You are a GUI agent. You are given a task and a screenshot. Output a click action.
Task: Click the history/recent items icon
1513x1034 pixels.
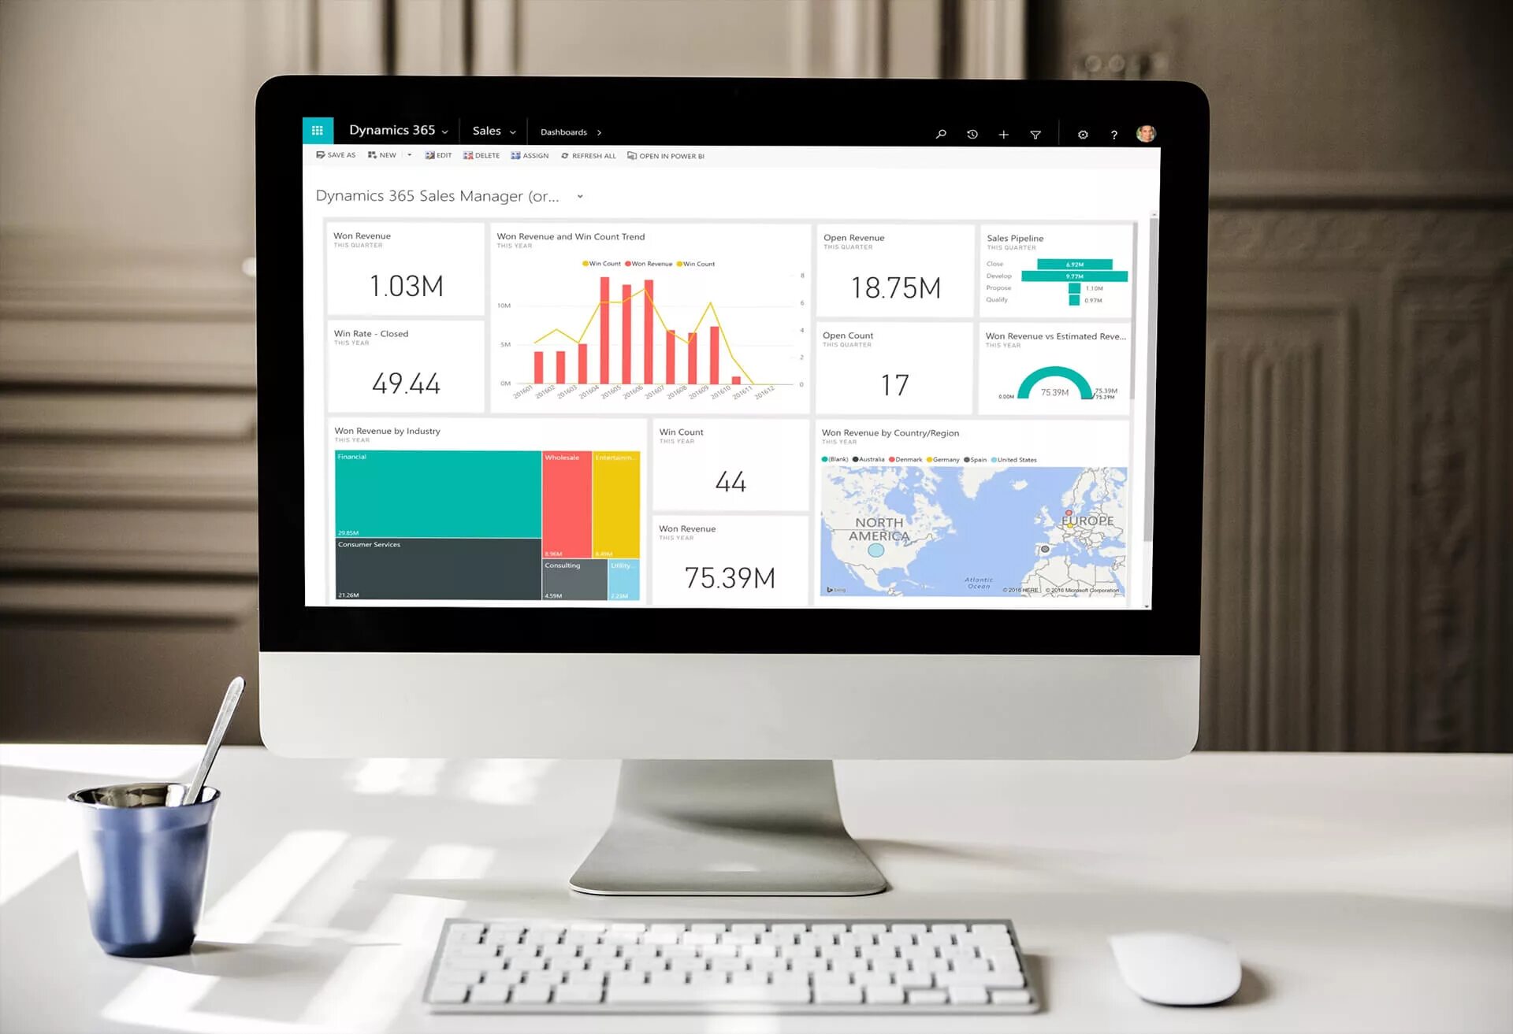pyautogui.click(x=972, y=135)
